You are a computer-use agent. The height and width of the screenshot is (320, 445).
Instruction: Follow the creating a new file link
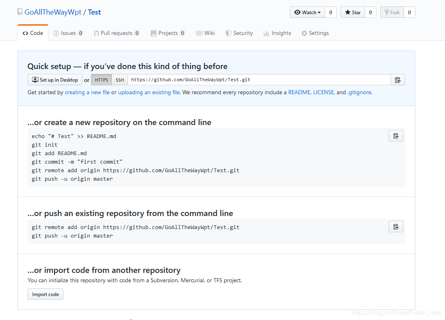point(87,92)
